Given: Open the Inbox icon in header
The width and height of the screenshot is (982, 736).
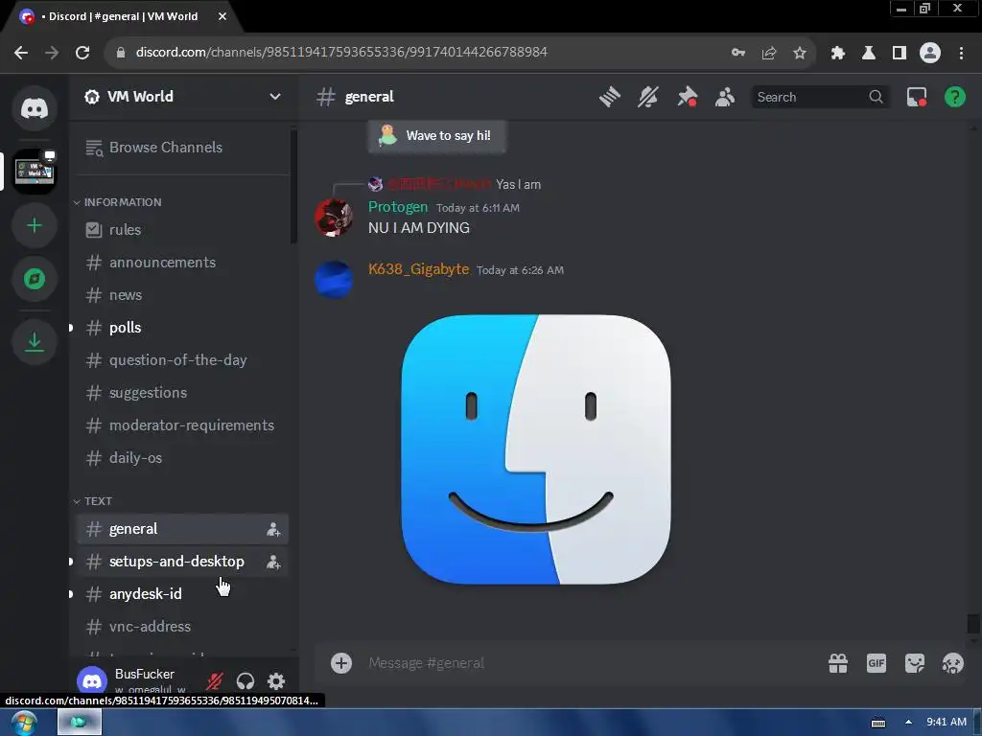Looking at the screenshot, I should (x=916, y=97).
